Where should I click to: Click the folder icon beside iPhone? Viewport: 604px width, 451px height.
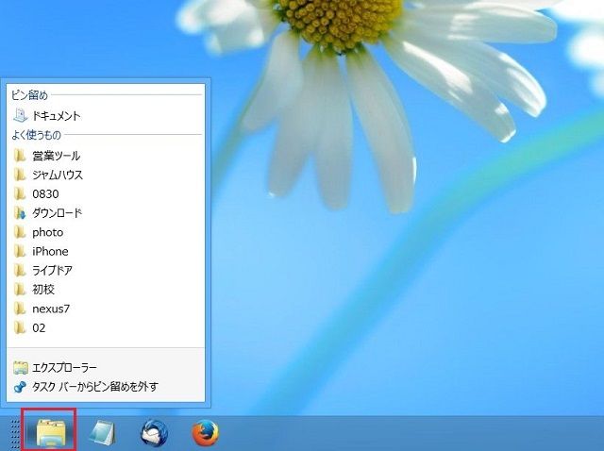click(20, 251)
